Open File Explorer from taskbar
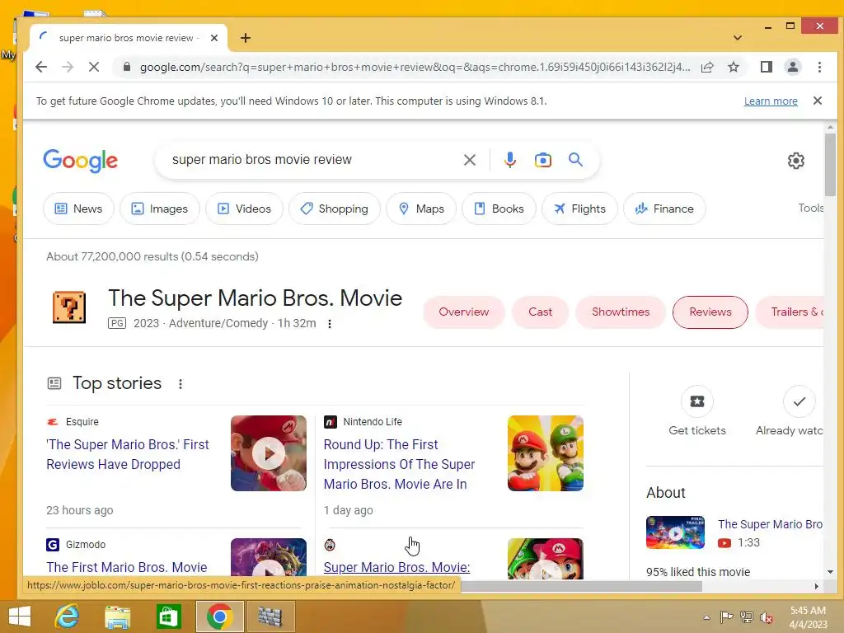Image resolution: width=844 pixels, height=633 pixels. [117, 617]
